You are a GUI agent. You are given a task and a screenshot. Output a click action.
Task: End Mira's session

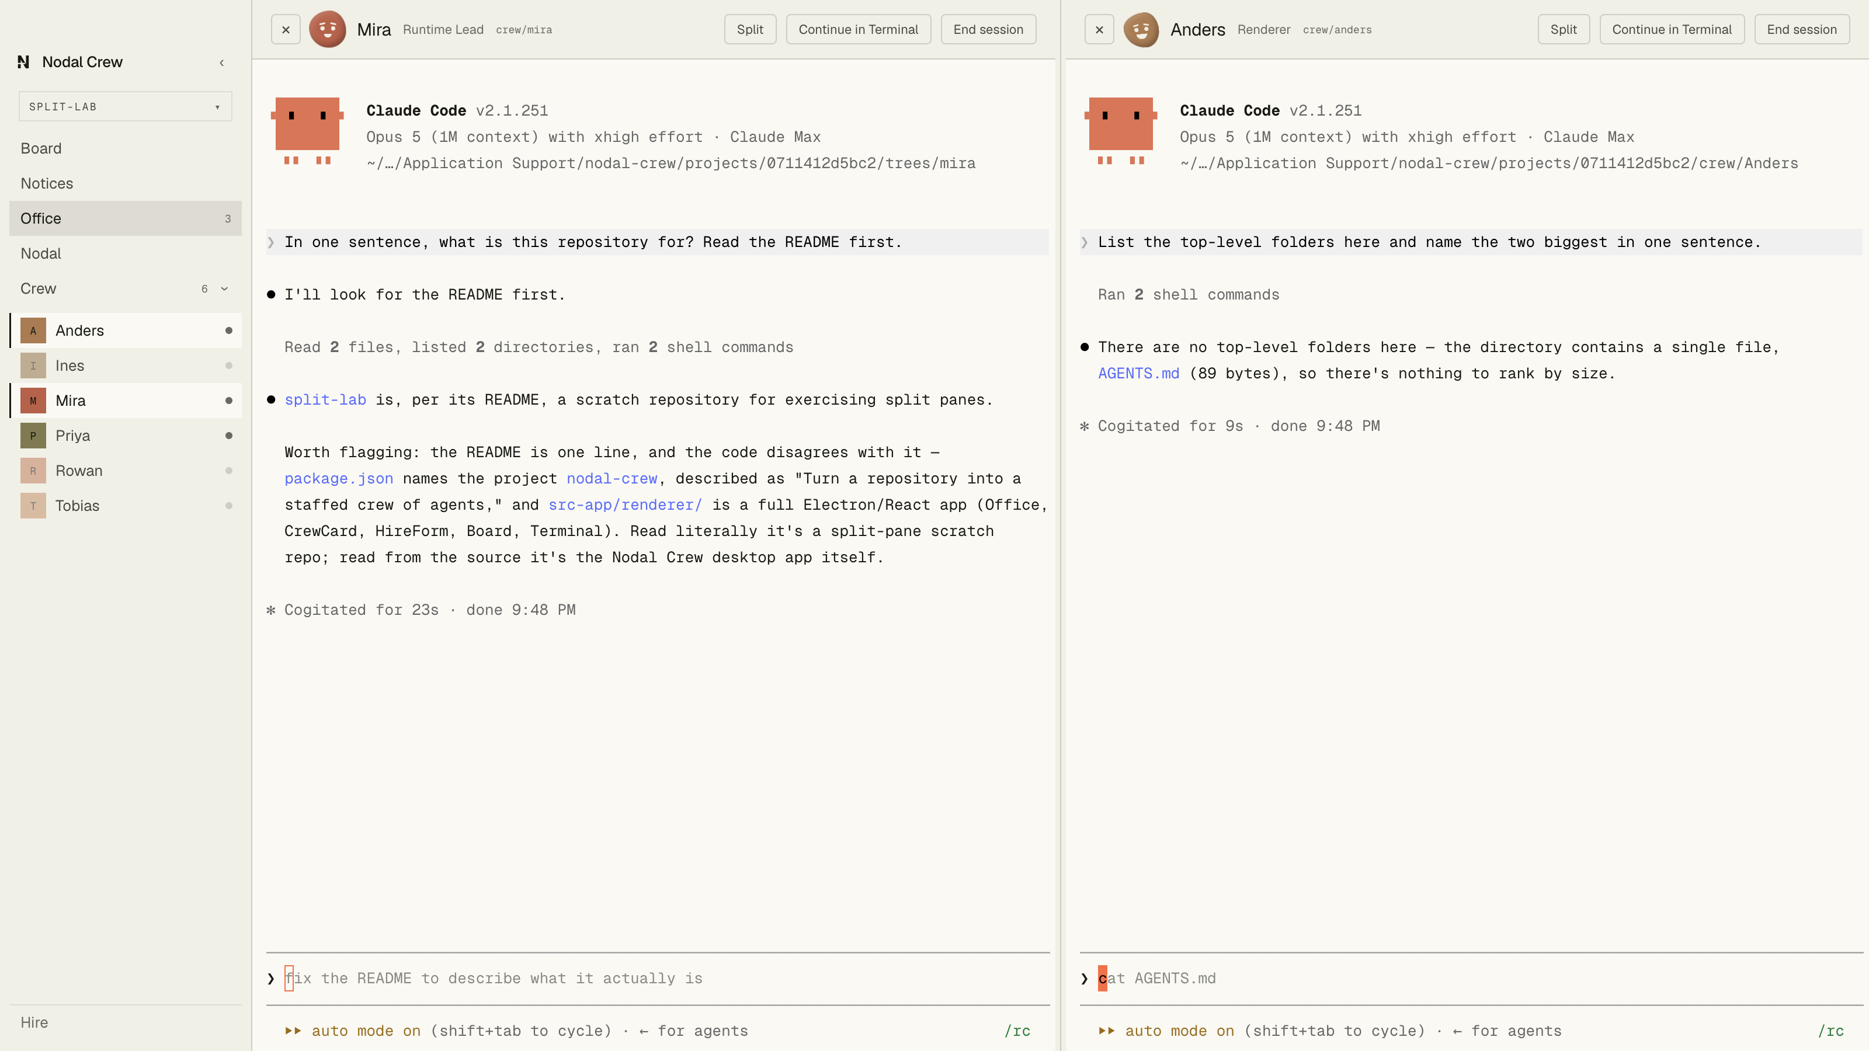coord(988,30)
